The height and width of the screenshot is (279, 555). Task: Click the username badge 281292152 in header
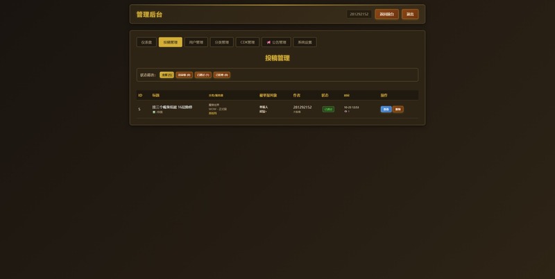(359, 14)
